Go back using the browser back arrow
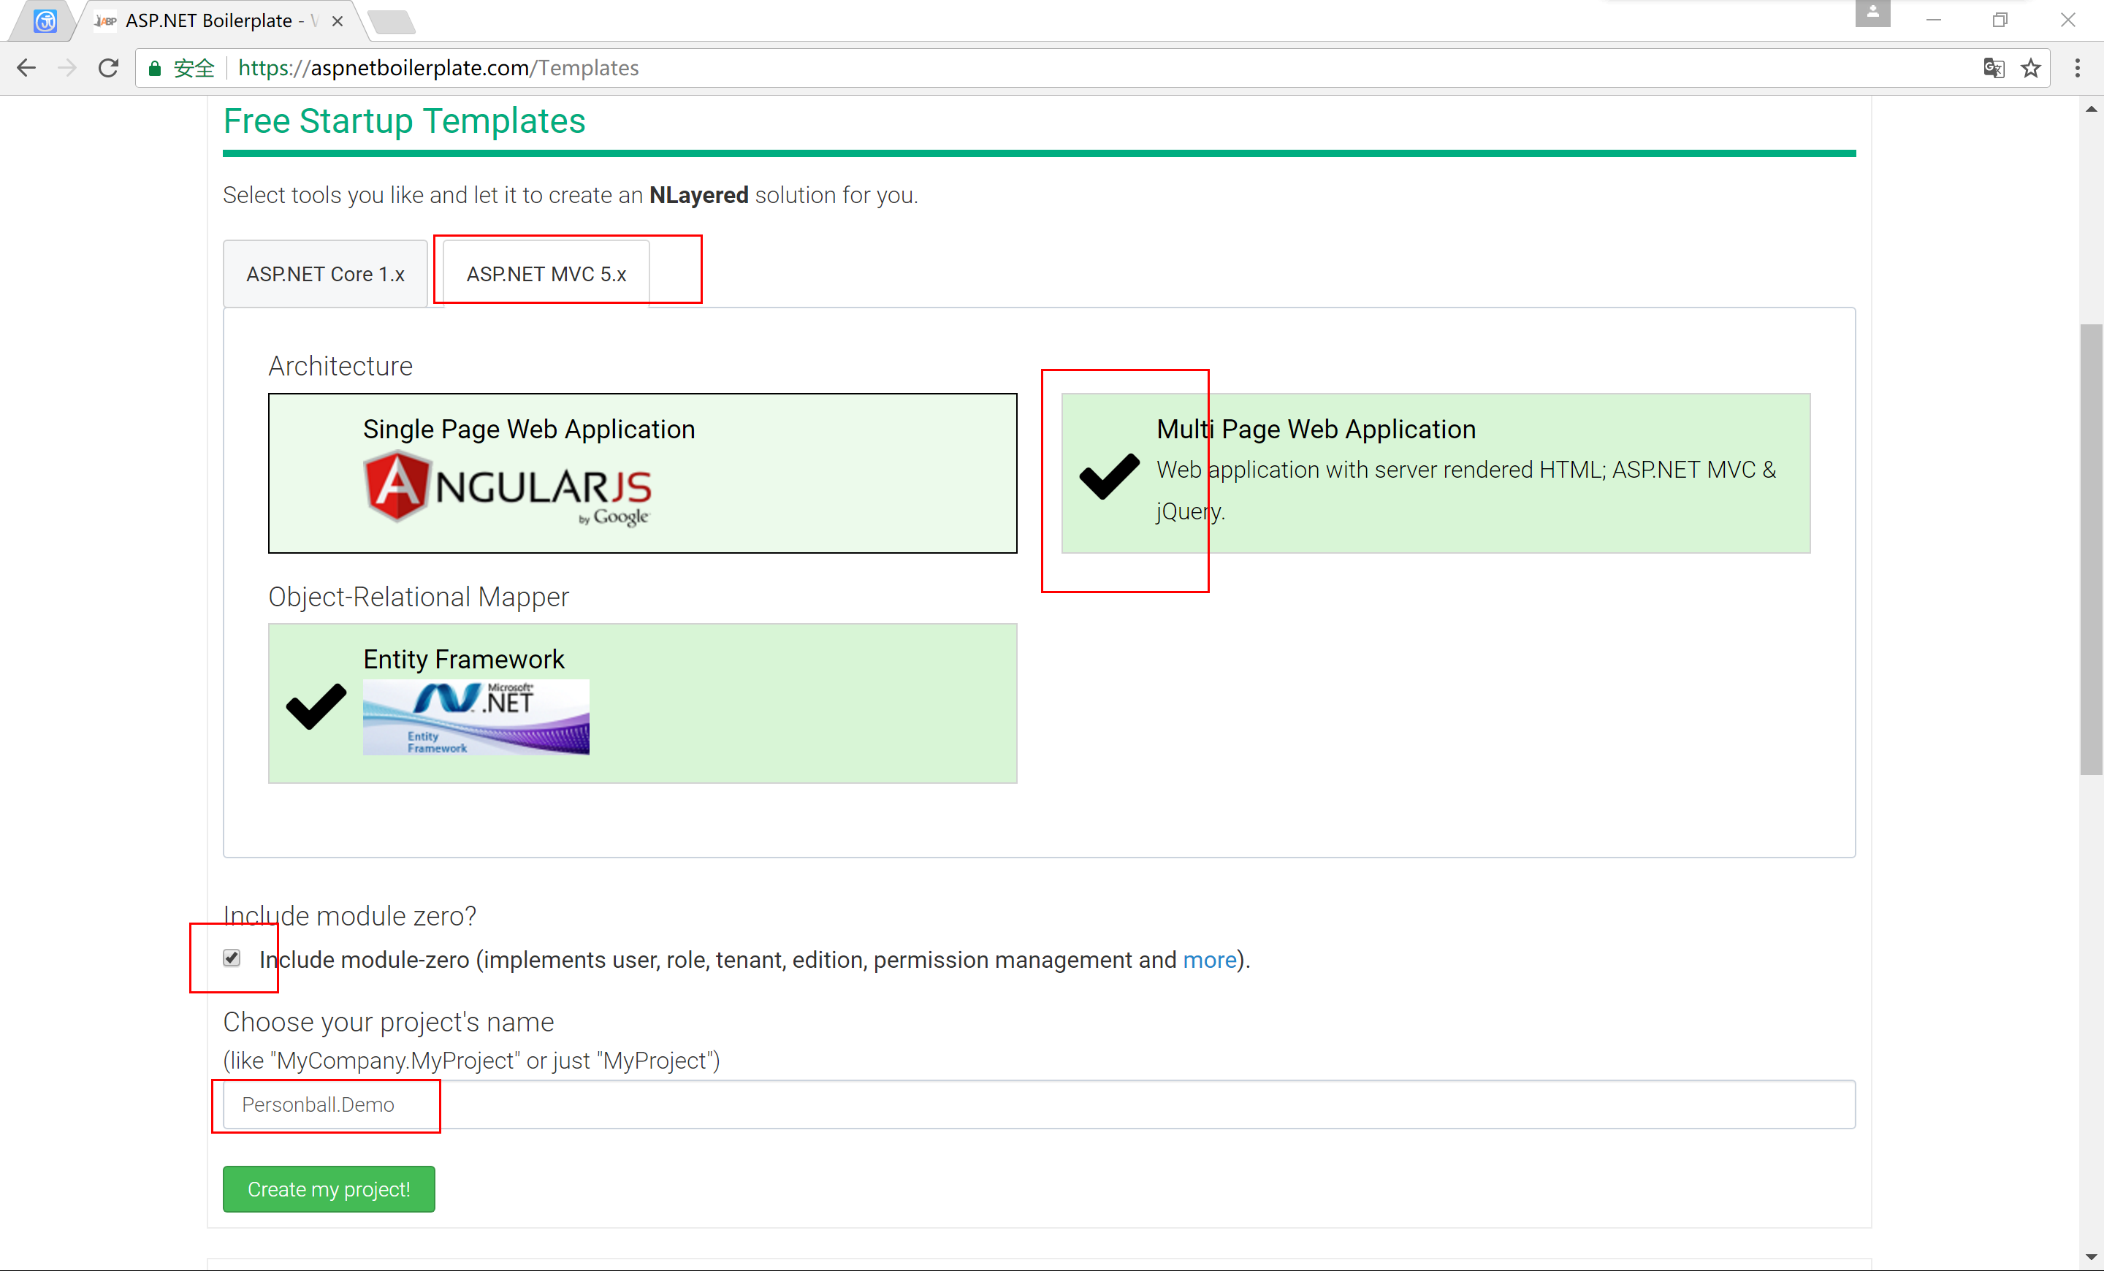Screen dimensions: 2104x1271 coord(26,68)
